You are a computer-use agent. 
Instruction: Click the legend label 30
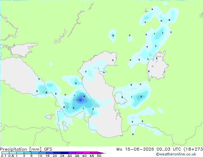click(70, 156)
